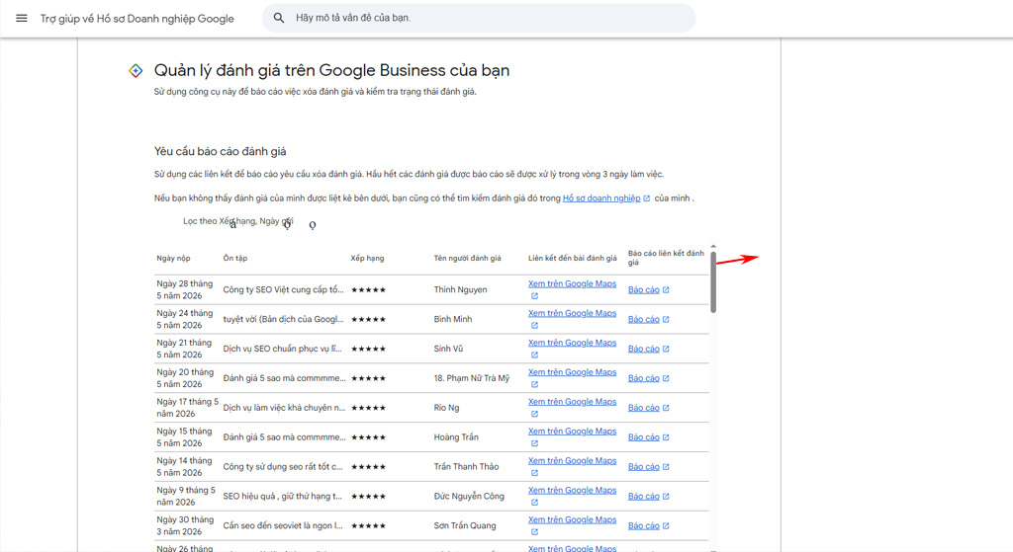Click external-link icon under Trần Thanh Thảo Maps link

[534, 473]
